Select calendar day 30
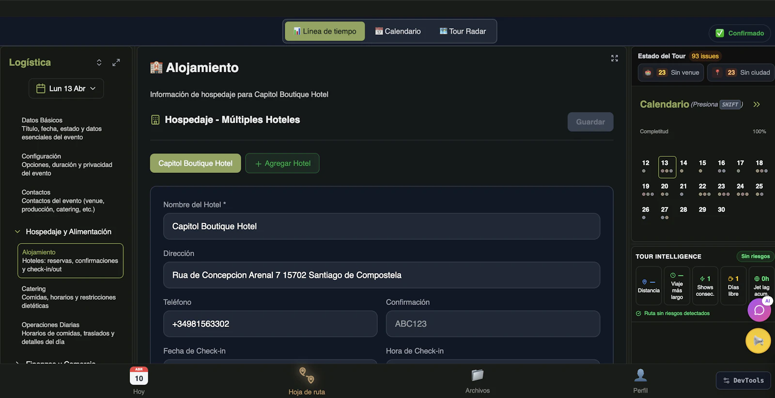Viewport: 775px width, 398px height. (721, 210)
